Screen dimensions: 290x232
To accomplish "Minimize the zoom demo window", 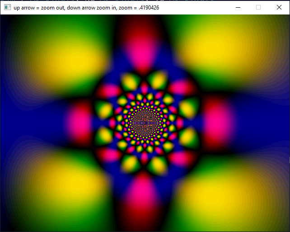I will pos(238,7).
